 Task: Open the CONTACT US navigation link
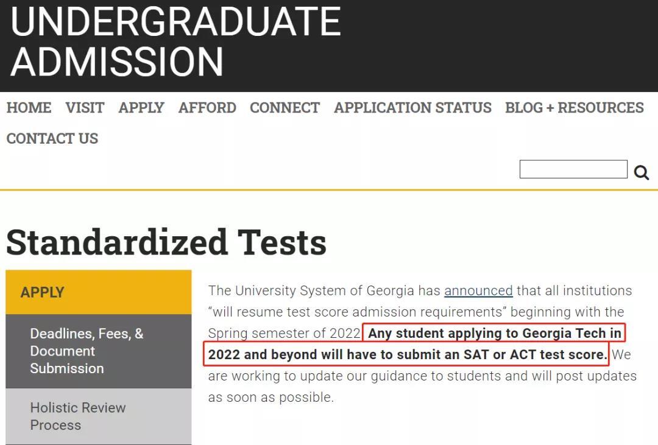coord(52,138)
